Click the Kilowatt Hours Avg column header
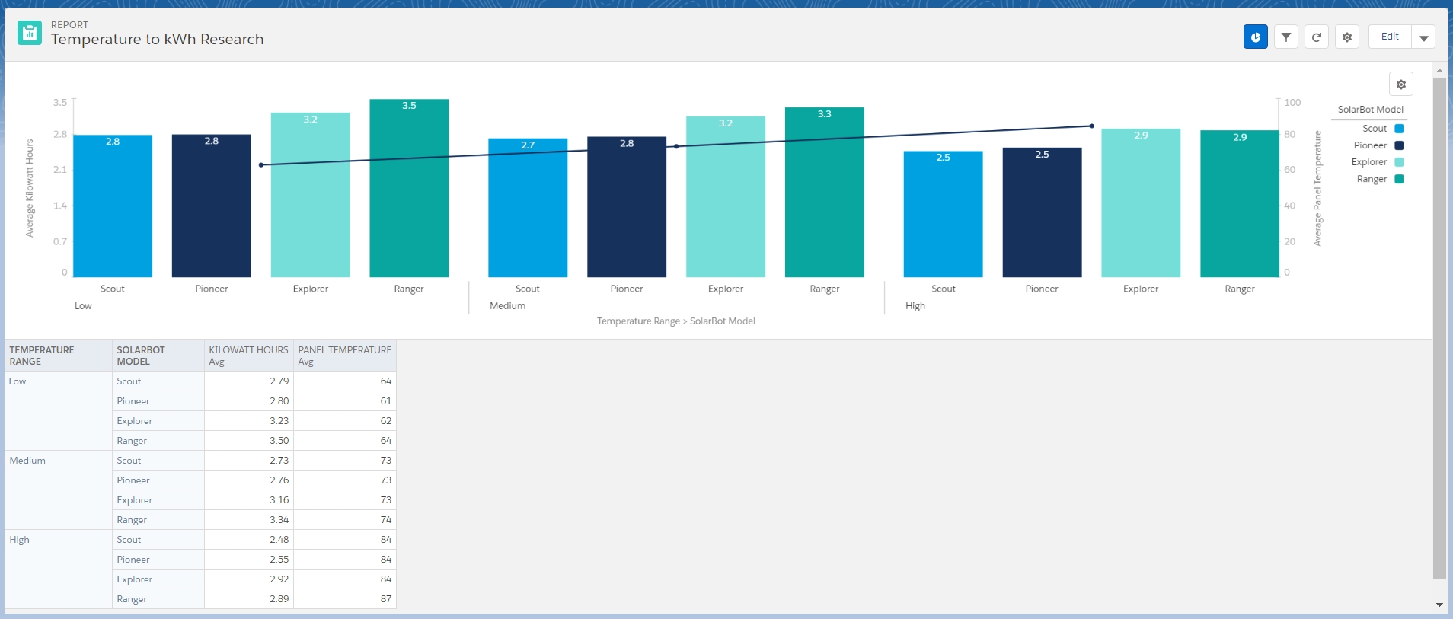The height and width of the screenshot is (619, 1453). click(249, 356)
